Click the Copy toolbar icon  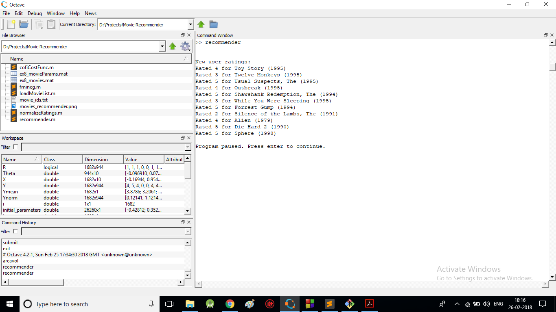tap(39, 24)
